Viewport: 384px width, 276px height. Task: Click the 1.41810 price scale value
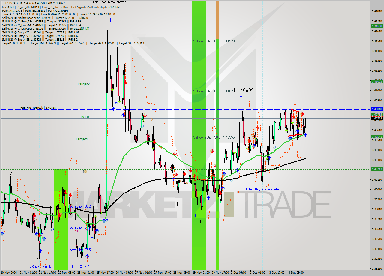377,11
